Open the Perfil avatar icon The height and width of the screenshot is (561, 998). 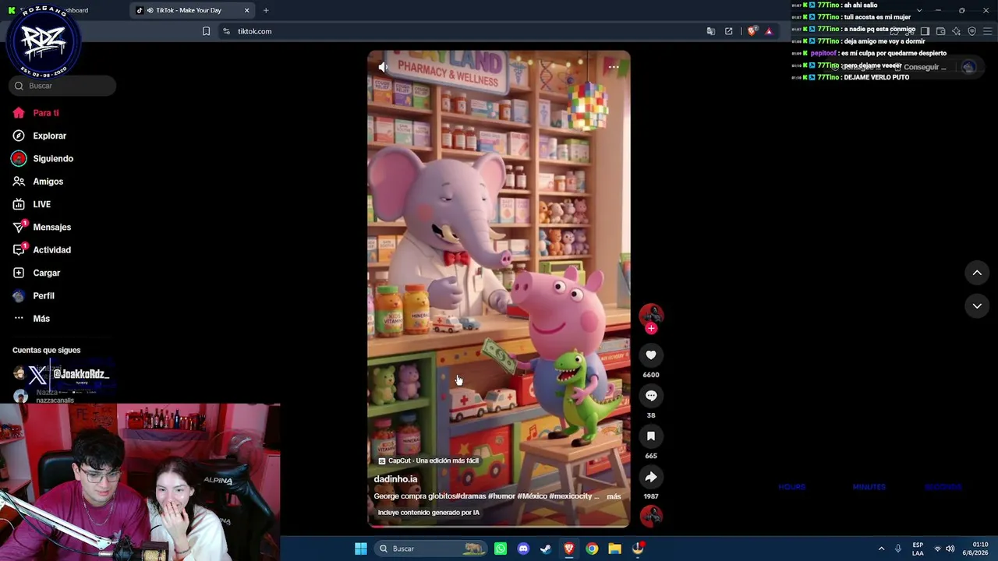[x=19, y=296]
